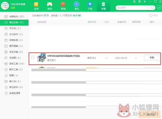162x119 pixels.
Task: Uninstall VRP2016 with the 卸载 button
Action: pyautogui.click(x=152, y=58)
